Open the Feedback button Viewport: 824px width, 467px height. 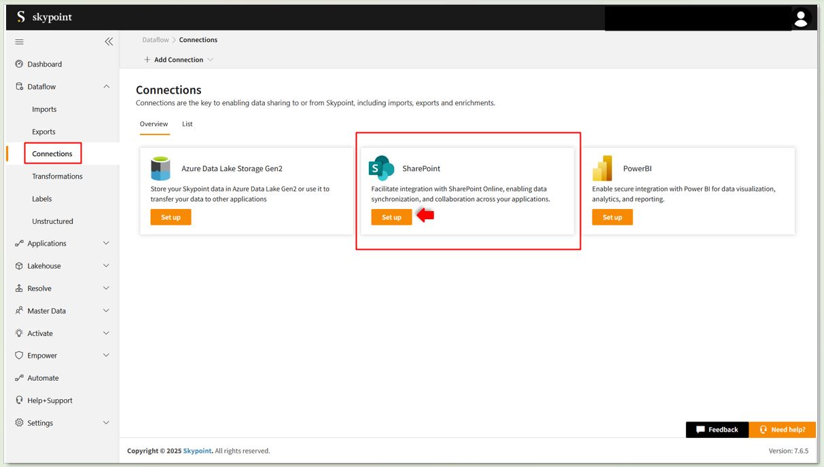click(717, 430)
